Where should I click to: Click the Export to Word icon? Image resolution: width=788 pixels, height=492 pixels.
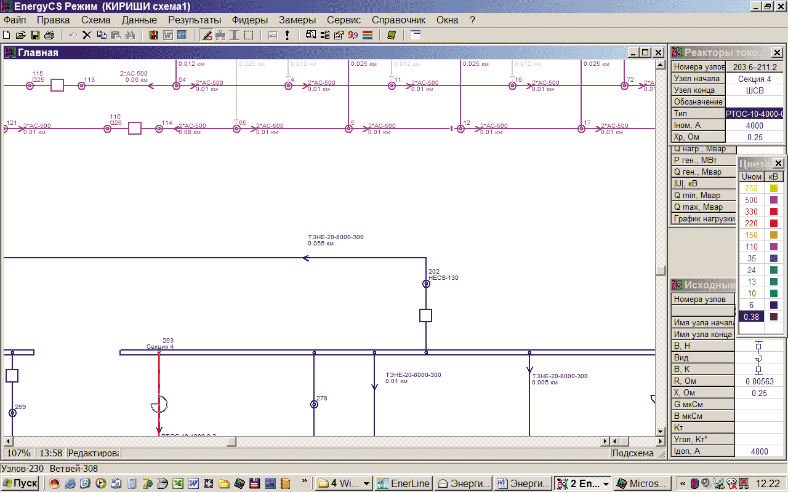[x=167, y=35]
